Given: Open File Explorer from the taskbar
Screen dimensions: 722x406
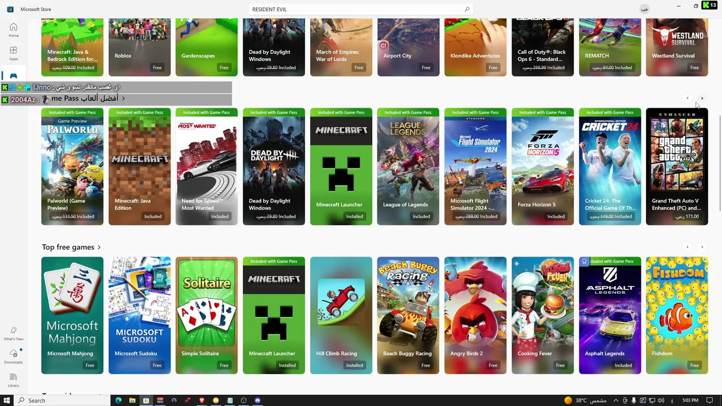Looking at the screenshot, I should click(133, 400).
